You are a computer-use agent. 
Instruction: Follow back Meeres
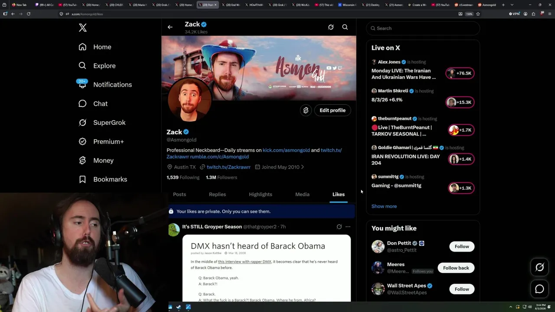click(x=456, y=268)
